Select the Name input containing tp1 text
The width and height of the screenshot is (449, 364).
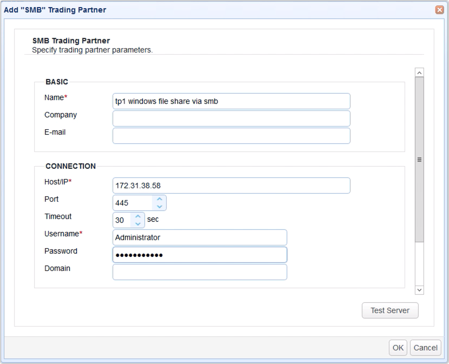click(231, 101)
